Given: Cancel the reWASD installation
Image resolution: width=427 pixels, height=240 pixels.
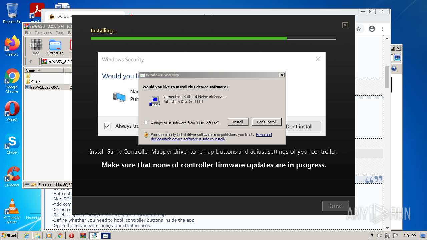Looking at the screenshot, I should click(x=335, y=206).
